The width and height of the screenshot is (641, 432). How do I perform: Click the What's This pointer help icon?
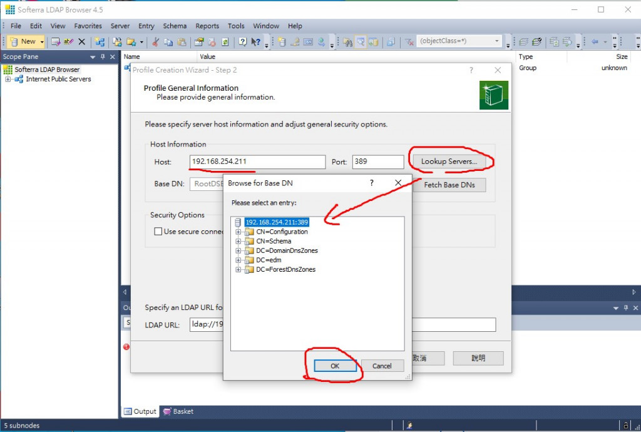point(256,42)
